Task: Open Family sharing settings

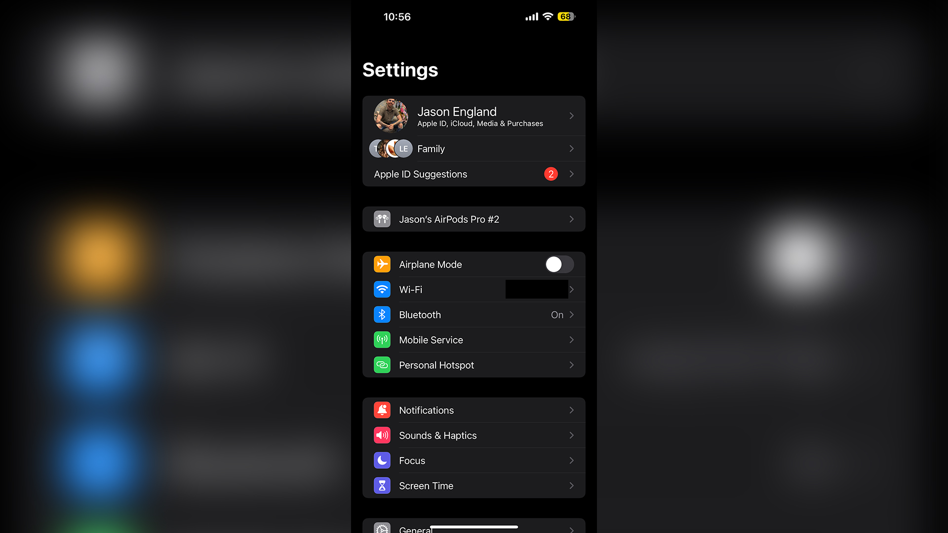Action: click(x=474, y=149)
